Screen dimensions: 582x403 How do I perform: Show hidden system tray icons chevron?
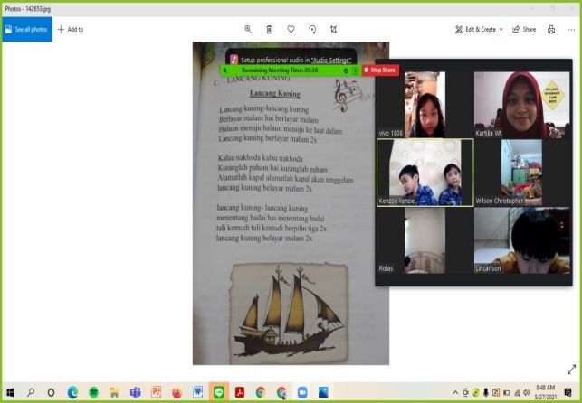point(455,393)
